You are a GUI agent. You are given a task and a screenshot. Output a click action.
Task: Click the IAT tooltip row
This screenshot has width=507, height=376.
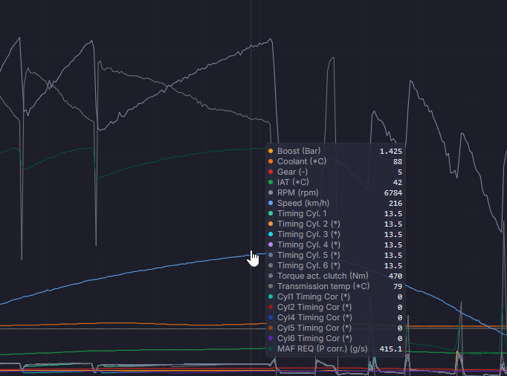[335, 182]
